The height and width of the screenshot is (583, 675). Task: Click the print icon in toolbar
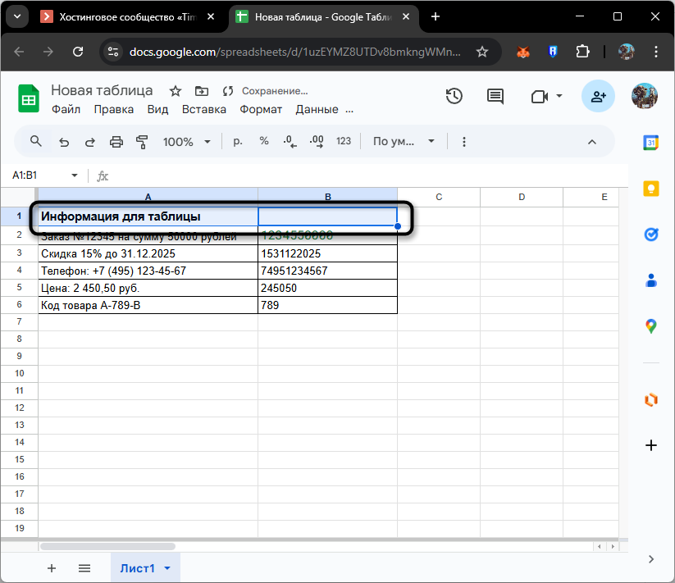116,142
